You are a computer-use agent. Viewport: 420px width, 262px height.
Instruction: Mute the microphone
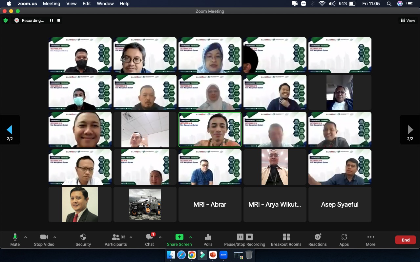[15, 239]
